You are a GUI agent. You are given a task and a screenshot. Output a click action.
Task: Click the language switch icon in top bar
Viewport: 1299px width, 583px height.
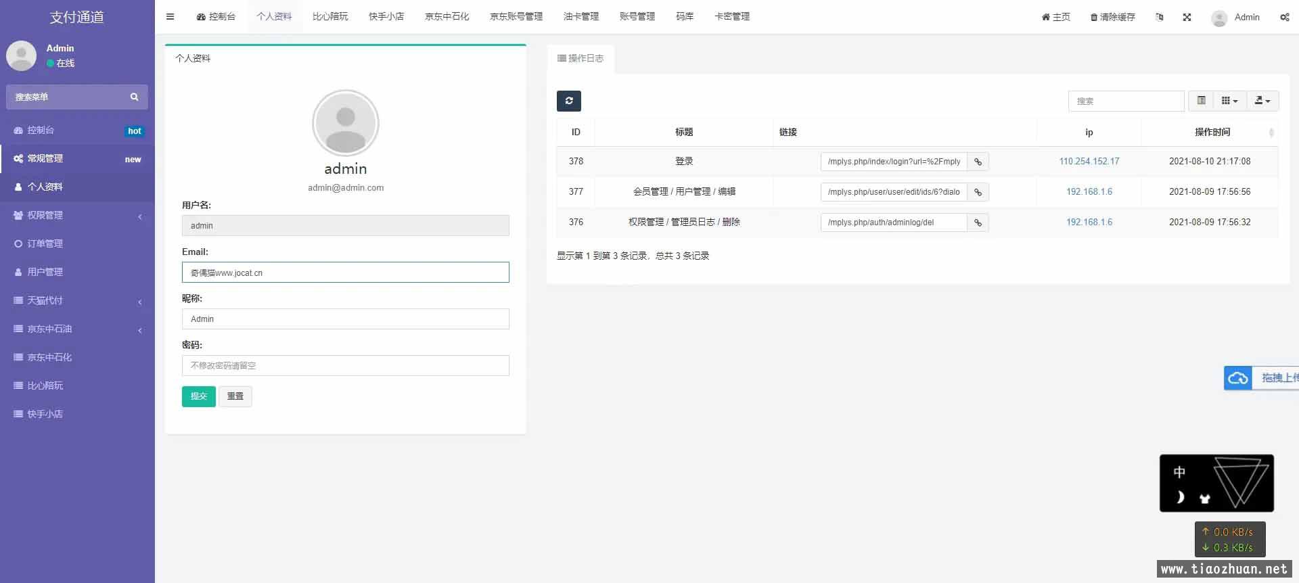1159,17
